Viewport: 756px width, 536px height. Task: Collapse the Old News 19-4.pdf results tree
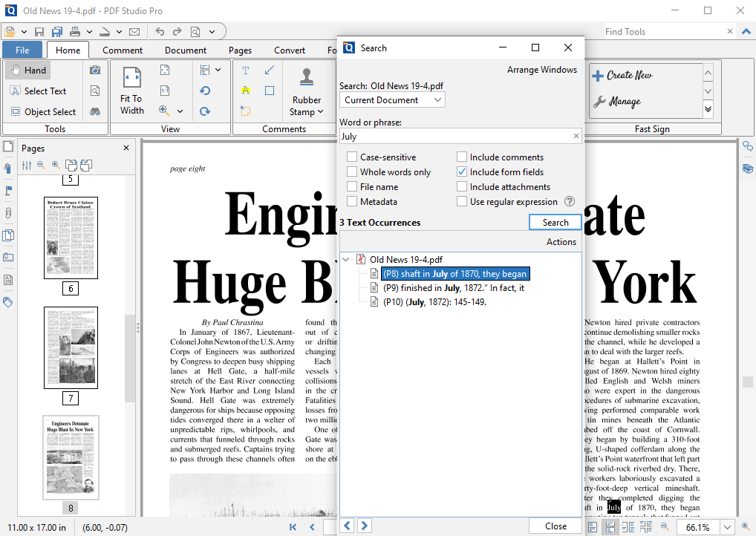[x=346, y=260]
